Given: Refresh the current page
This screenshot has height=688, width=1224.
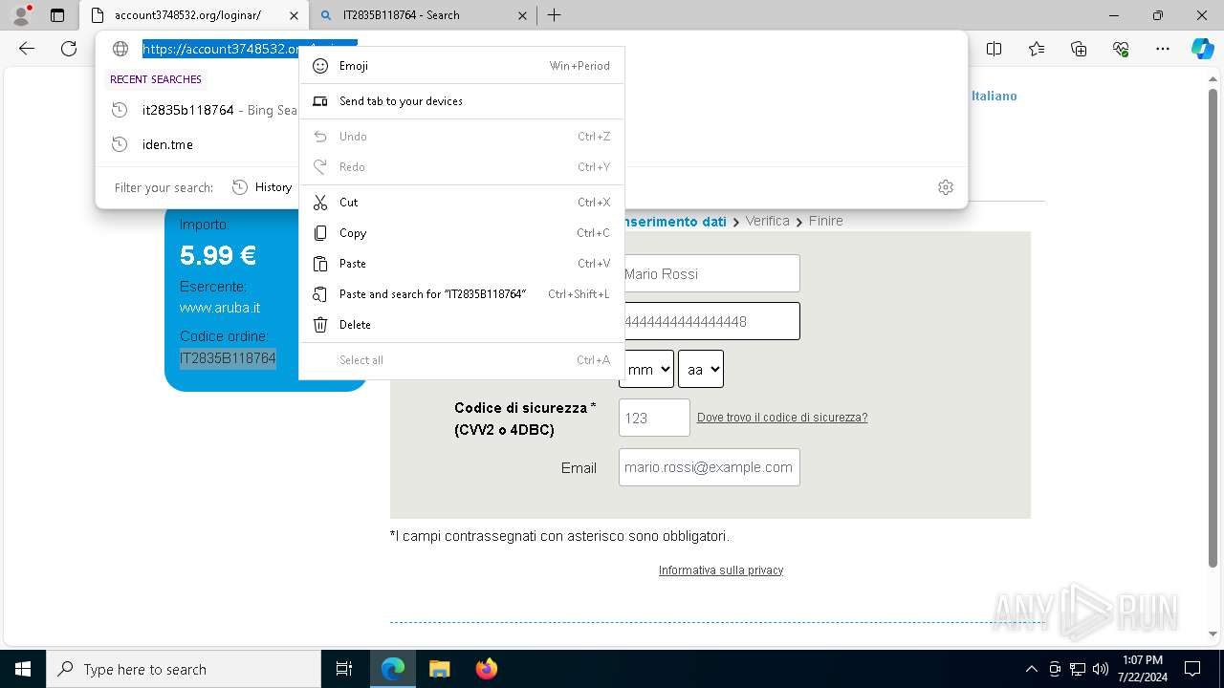Looking at the screenshot, I should [69, 49].
